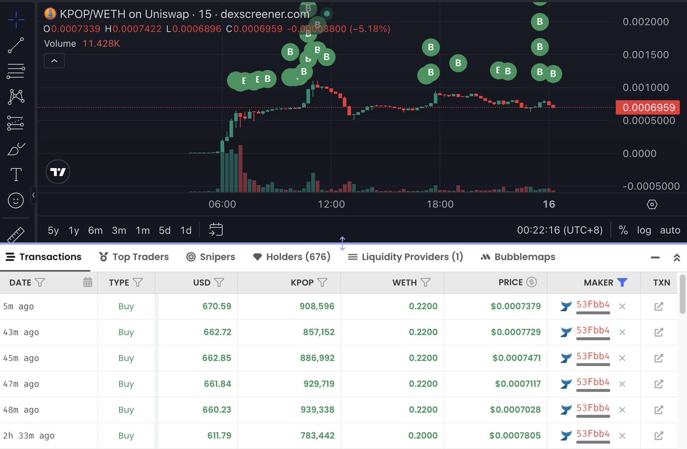Set chart range to 1y

point(73,231)
